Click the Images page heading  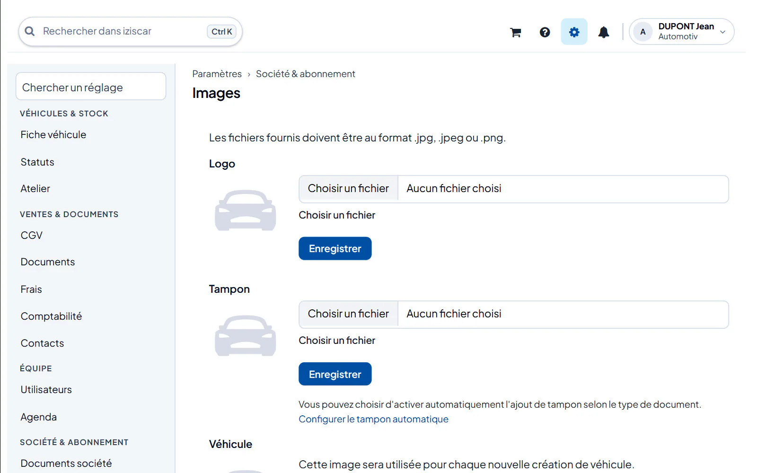(216, 93)
